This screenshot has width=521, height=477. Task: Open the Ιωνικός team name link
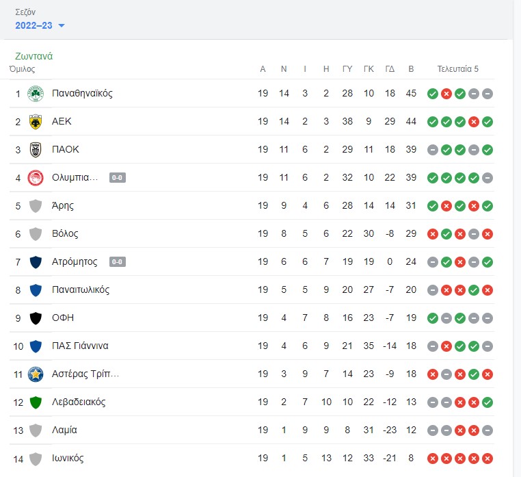tap(68, 458)
